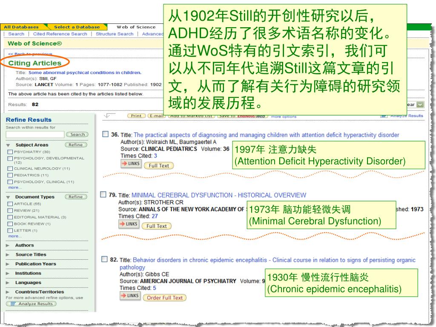Check the PSYCHIATRY (30) subject area
The height and width of the screenshot is (327, 436).
(10, 152)
